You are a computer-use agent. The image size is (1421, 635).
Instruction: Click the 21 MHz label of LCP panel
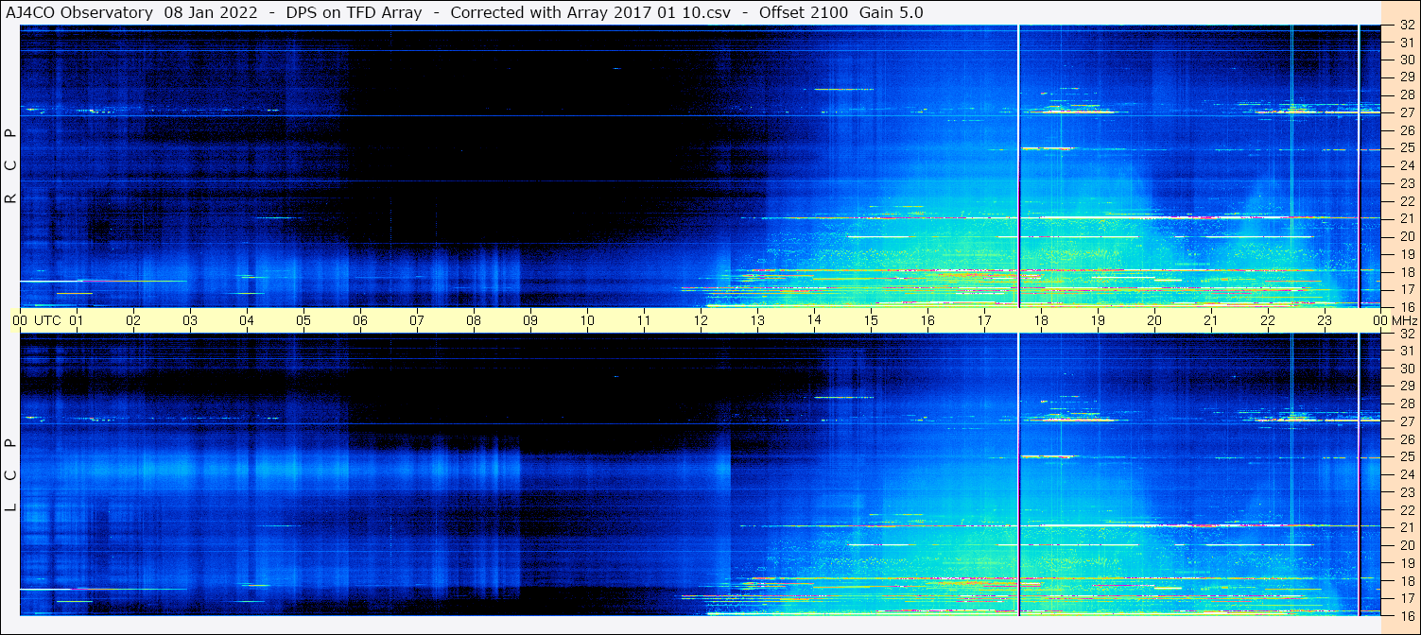pyautogui.click(x=1406, y=527)
